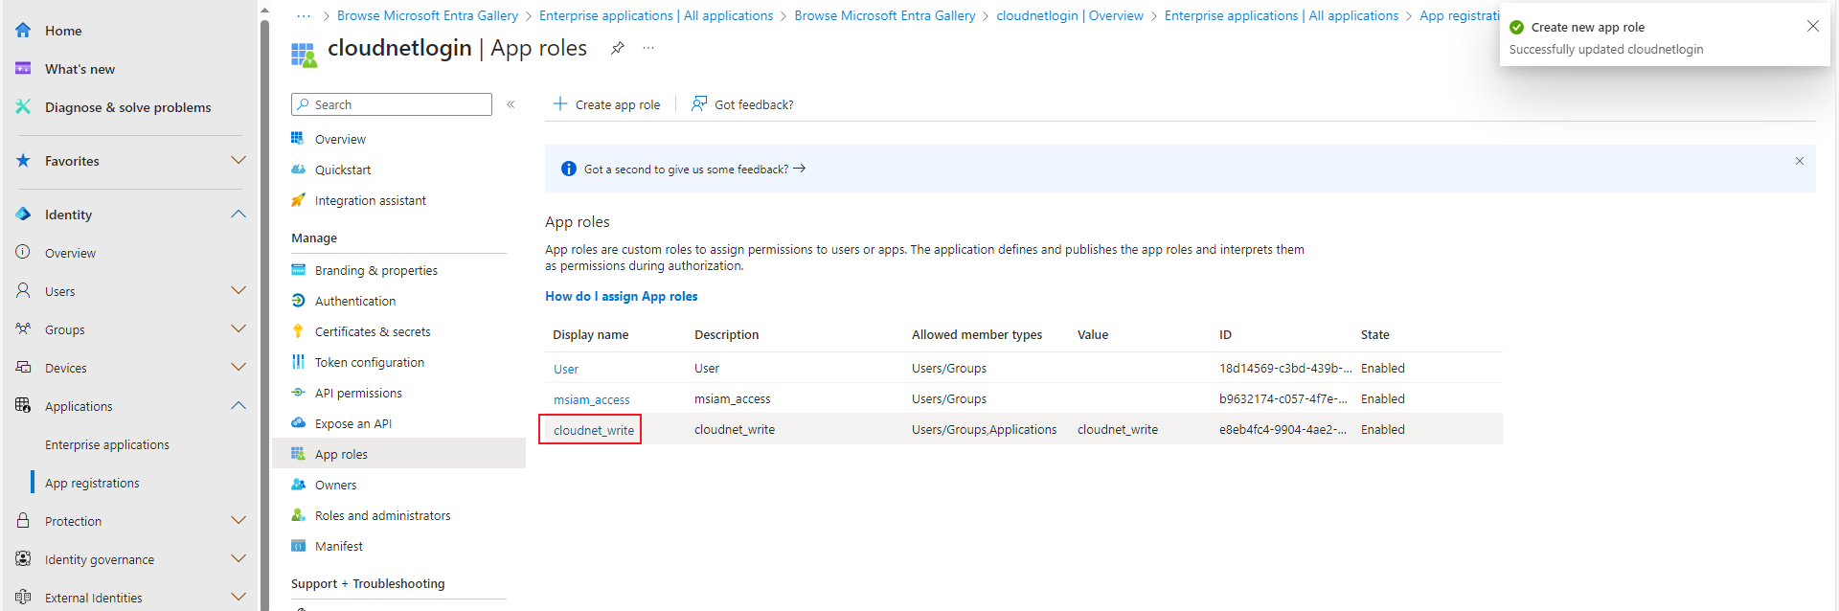Image resolution: width=1839 pixels, height=611 pixels.
Task: Pin the cloudnetlogin App roles page
Action: (x=618, y=48)
